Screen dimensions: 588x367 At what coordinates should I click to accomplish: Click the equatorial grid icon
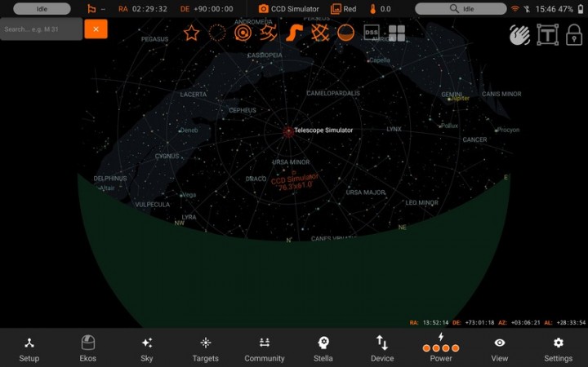[320, 33]
